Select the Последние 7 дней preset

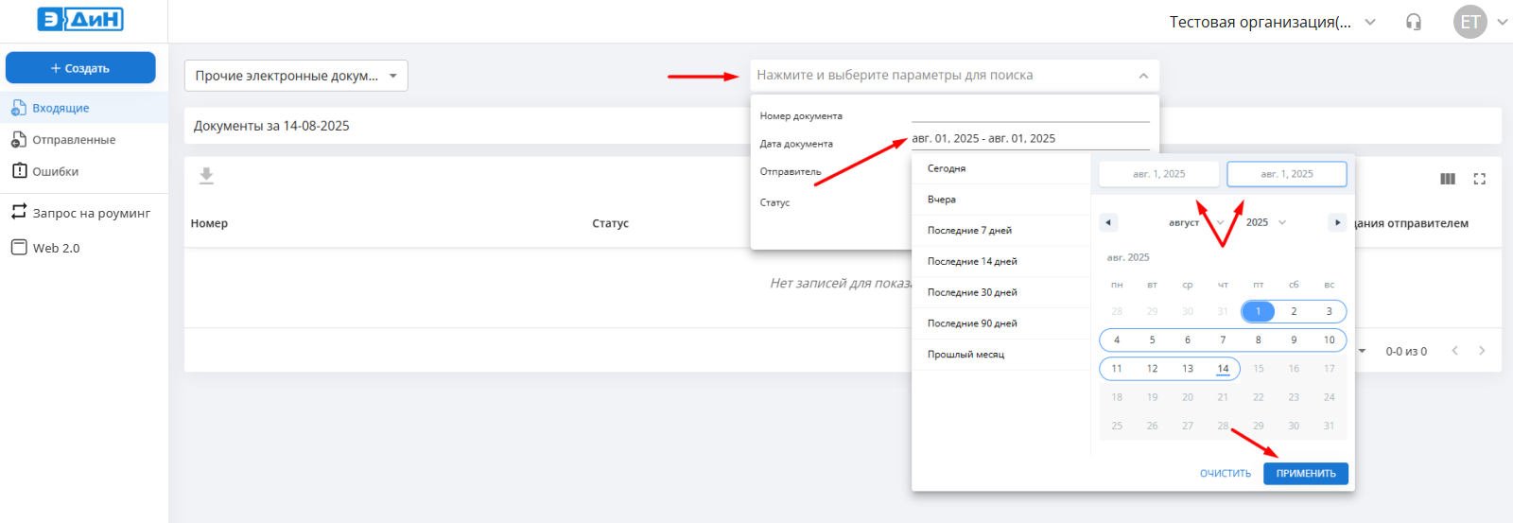point(969,231)
